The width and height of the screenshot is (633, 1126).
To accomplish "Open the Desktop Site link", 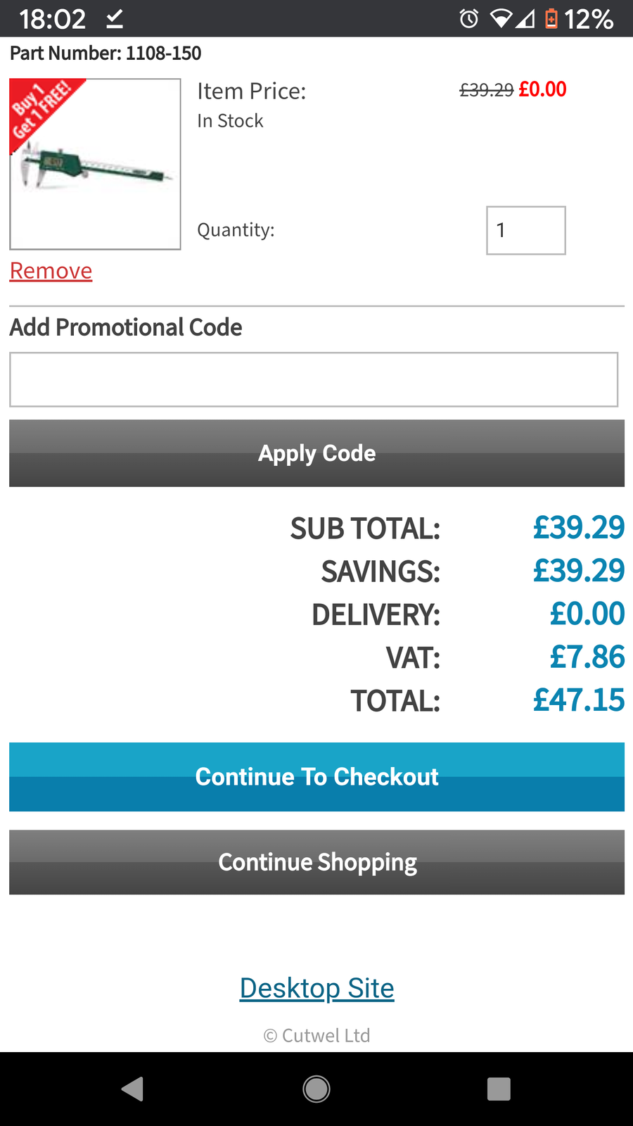I will click(316, 988).
